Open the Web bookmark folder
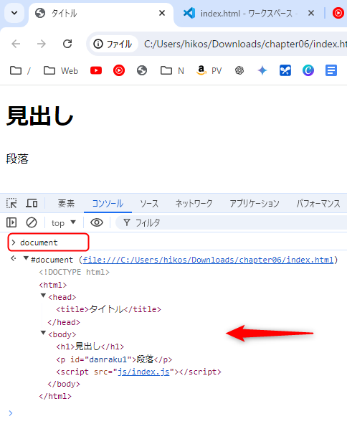Screen dimensions: 347x424 pos(61,70)
